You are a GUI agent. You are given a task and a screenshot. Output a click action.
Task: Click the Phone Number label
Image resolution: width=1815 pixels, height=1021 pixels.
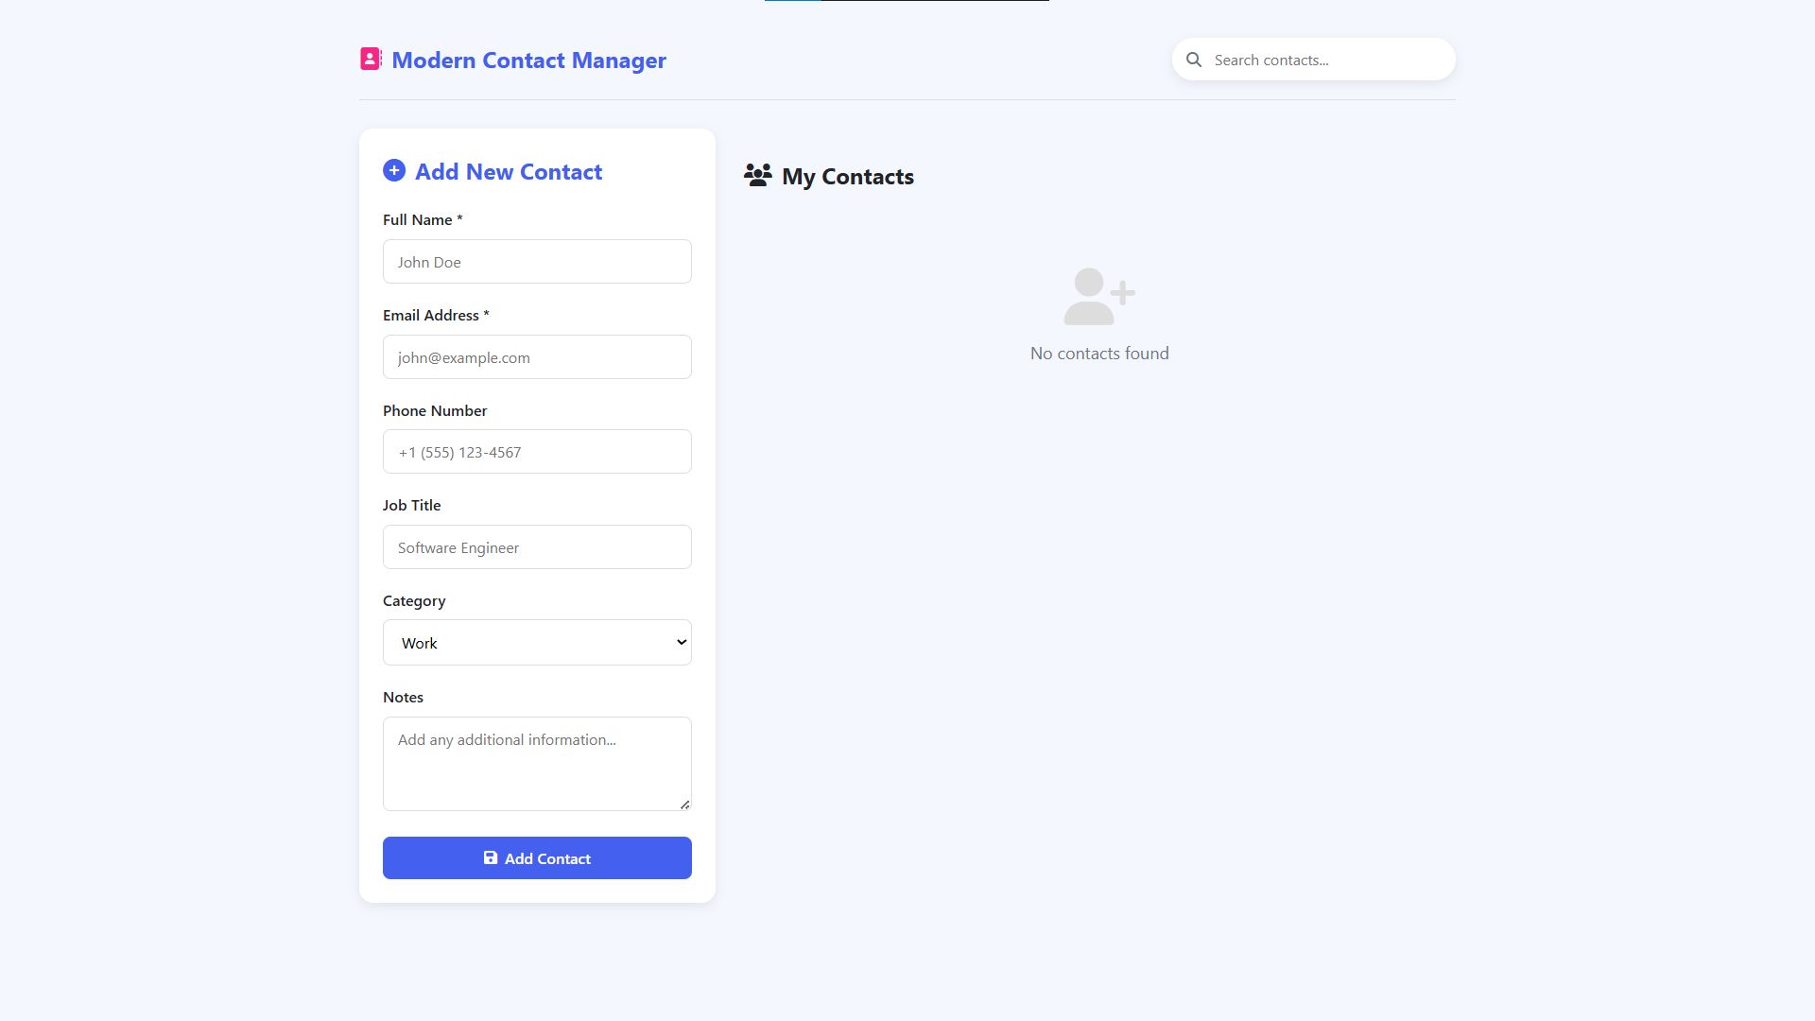tap(435, 411)
